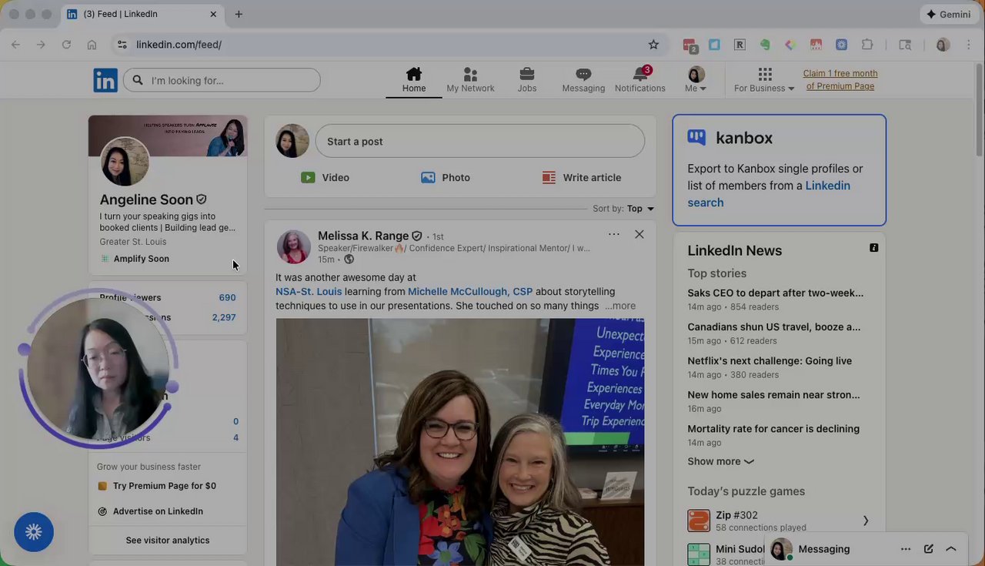Open the Chrome Extensions puzzle icon
Viewport: 985px width, 566px height.
pos(867,45)
